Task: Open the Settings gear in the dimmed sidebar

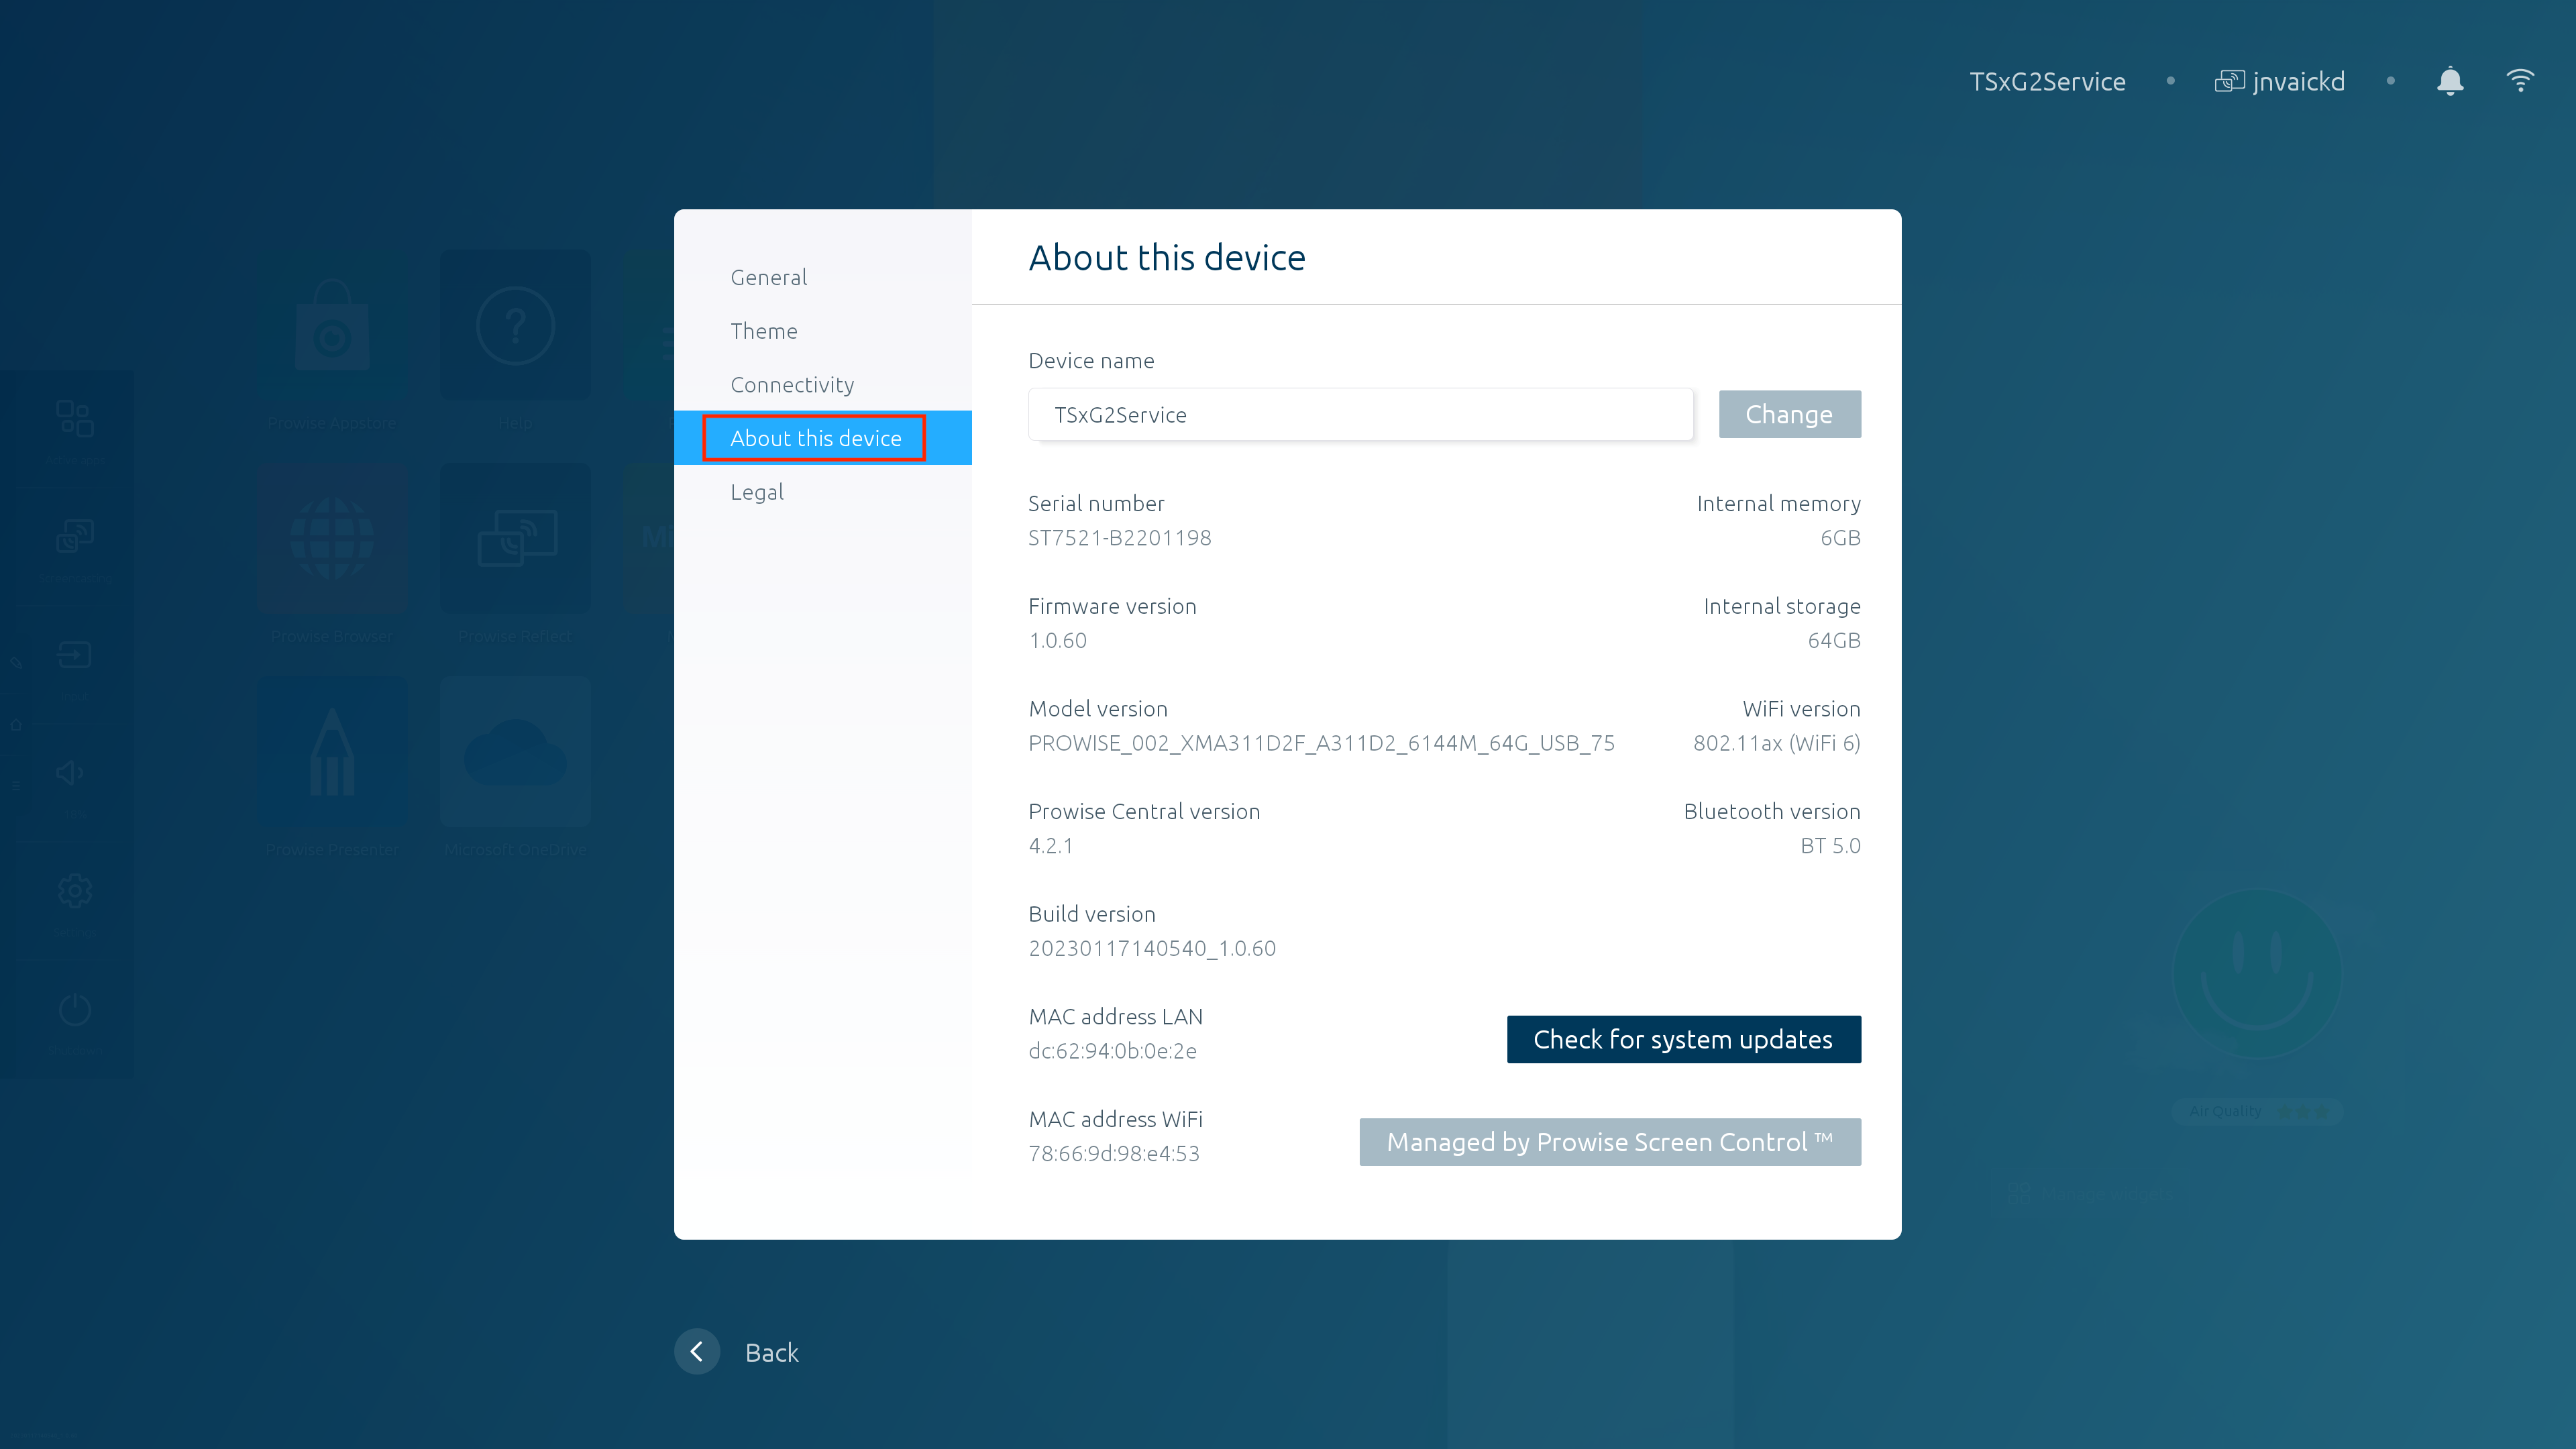Action: pos(74,891)
